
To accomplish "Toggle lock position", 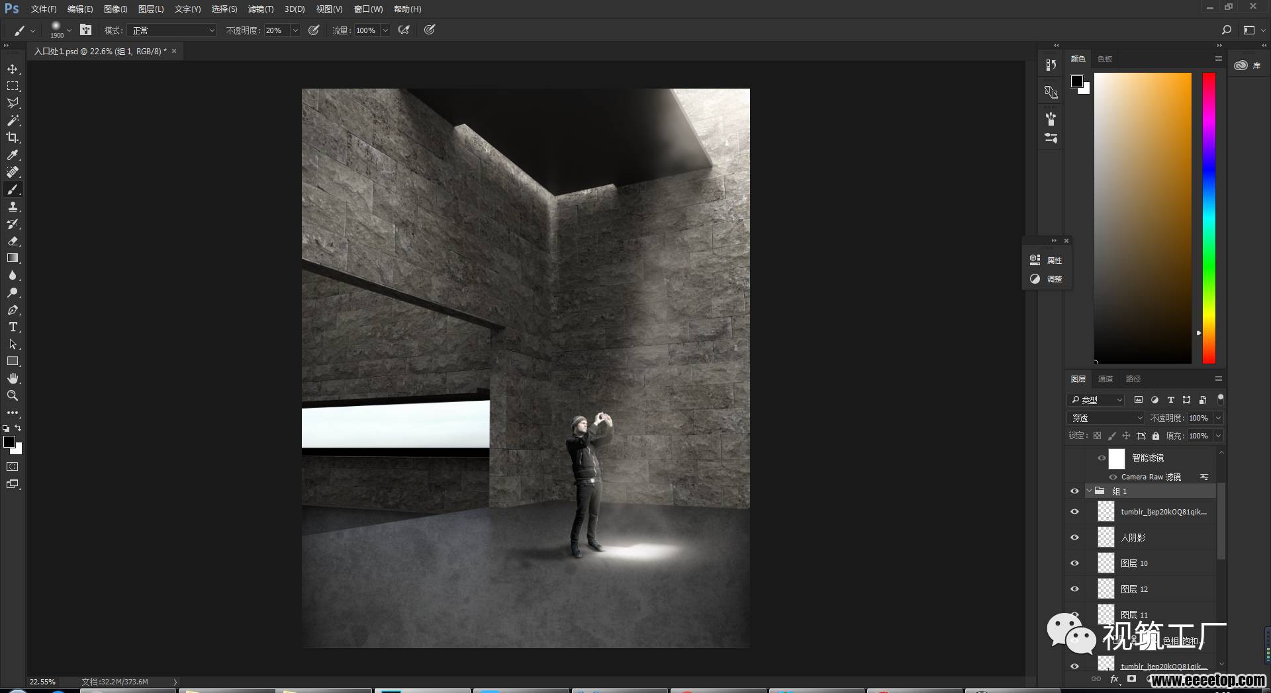I will click(x=1126, y=436).
